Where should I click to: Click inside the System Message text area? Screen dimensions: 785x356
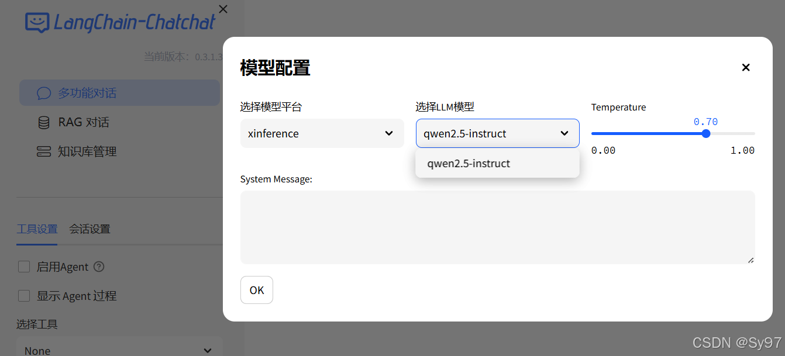497,227
